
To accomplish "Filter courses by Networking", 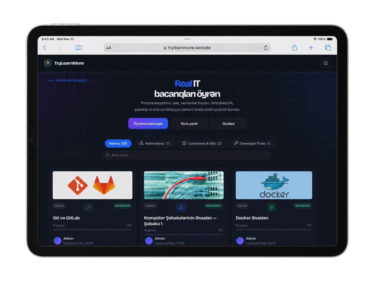I will [x=155, y=143].
